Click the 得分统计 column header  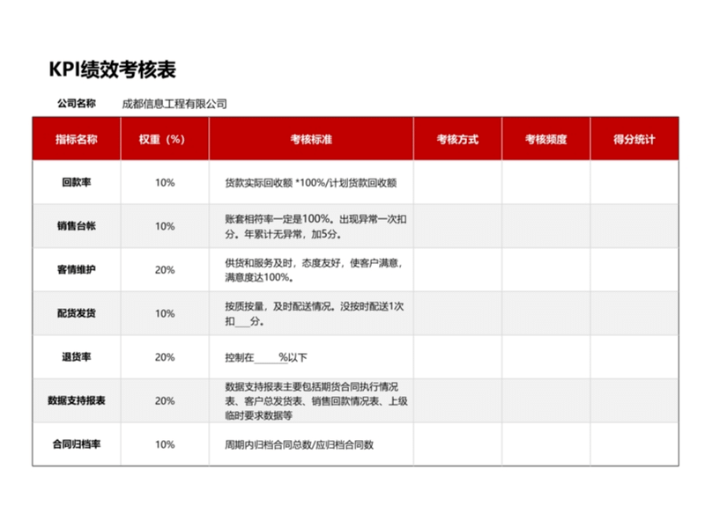pyautogui.click(x=634, y=139)
